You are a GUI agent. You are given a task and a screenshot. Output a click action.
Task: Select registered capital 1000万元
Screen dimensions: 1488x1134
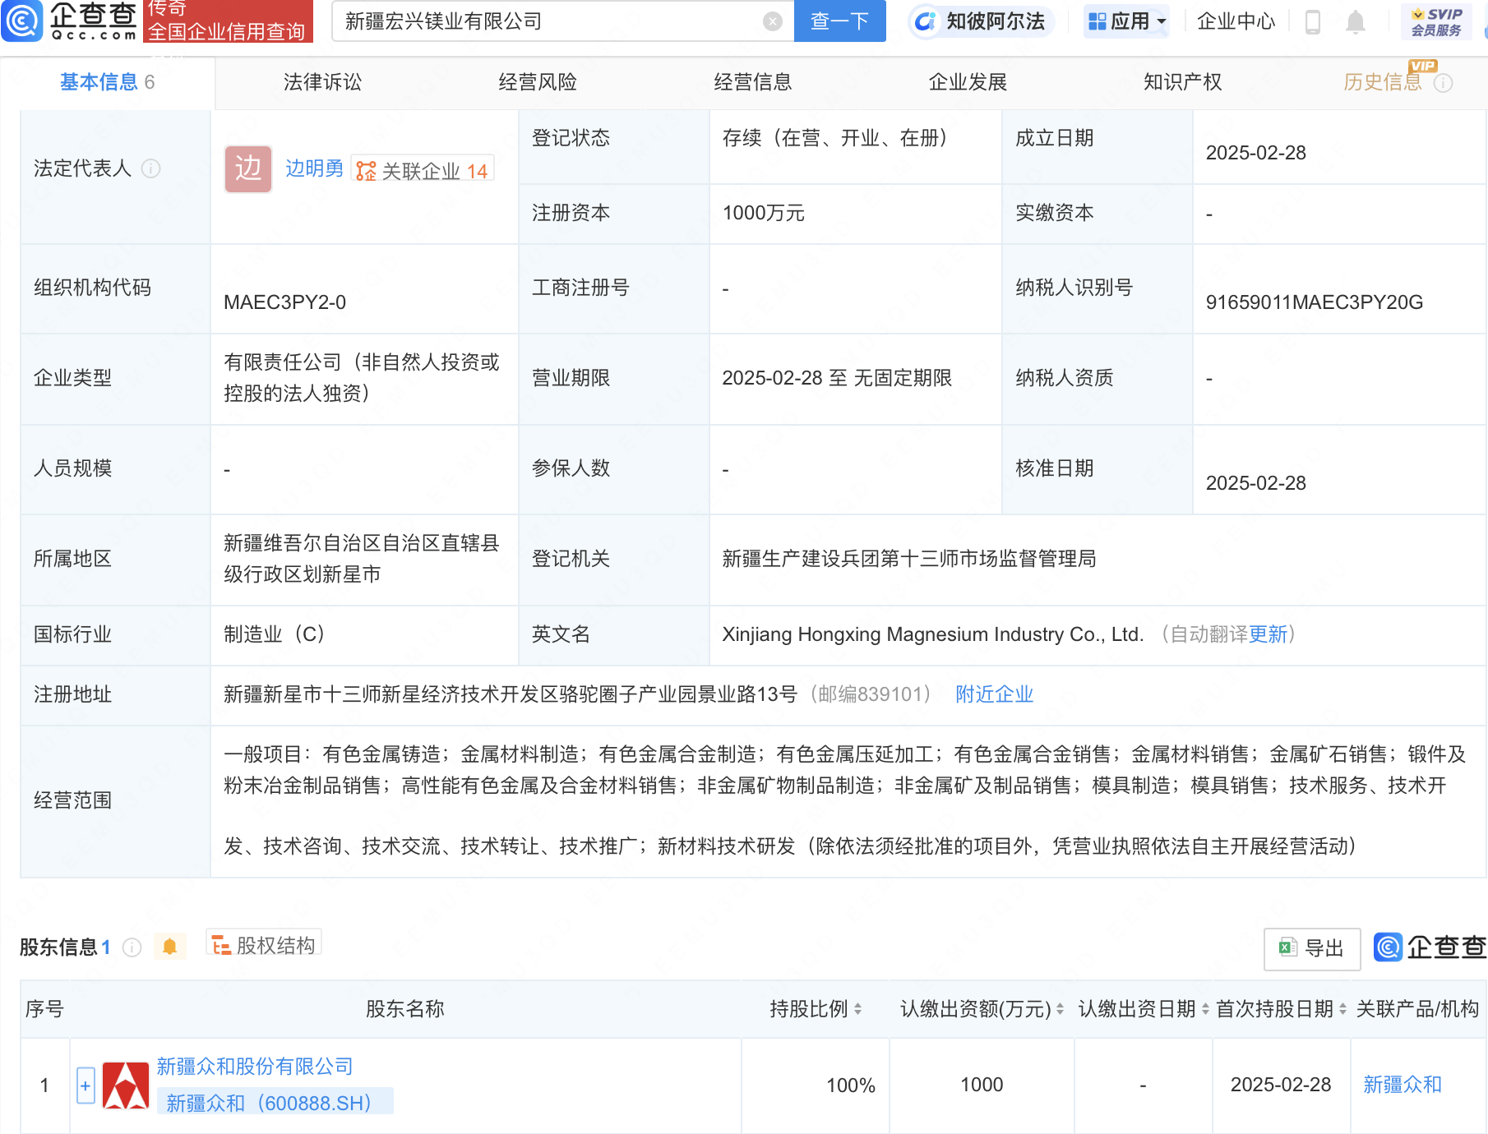point(763,213)
